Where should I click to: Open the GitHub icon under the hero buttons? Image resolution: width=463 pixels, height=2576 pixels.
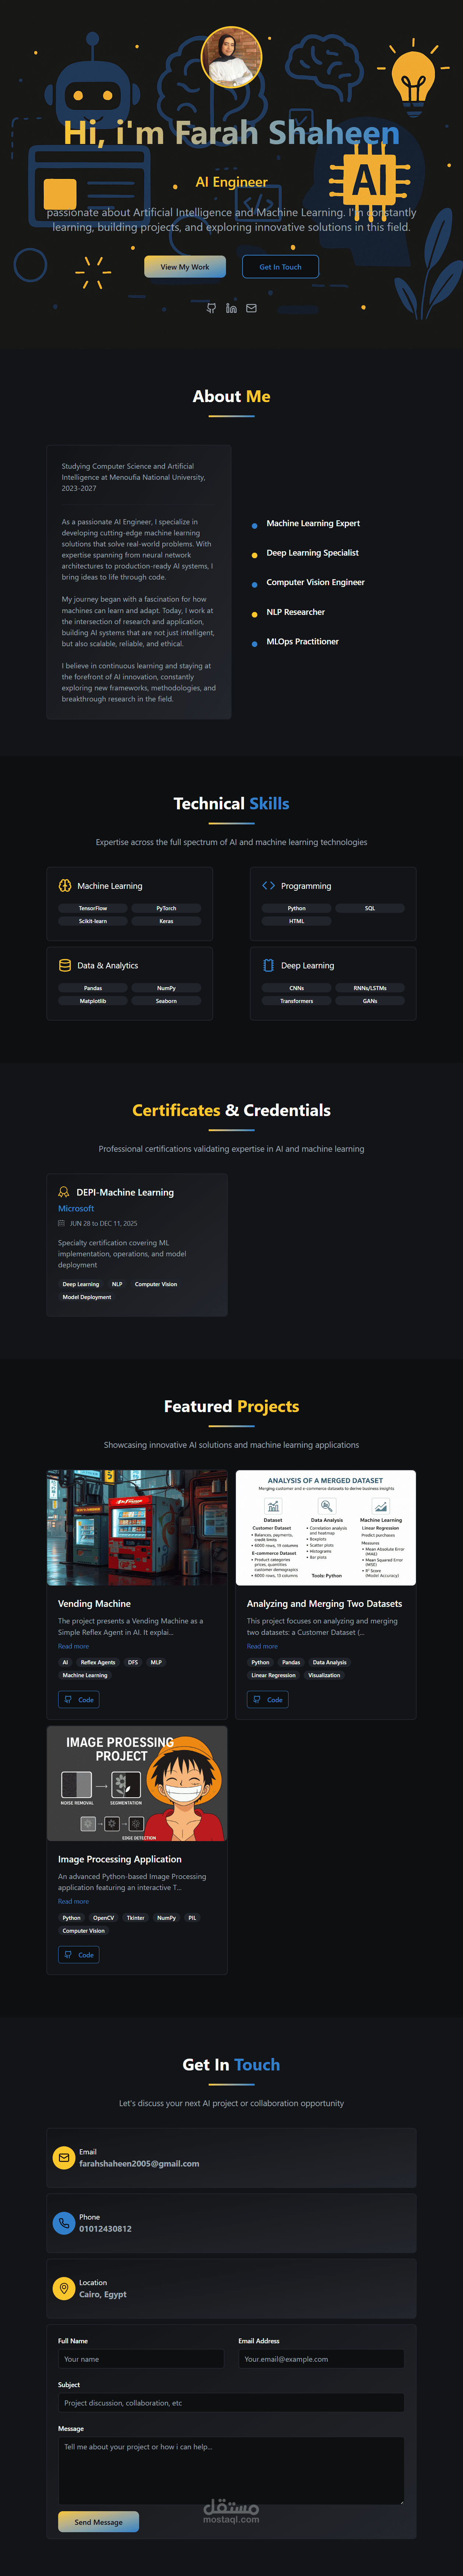click(x=211, y=308)
